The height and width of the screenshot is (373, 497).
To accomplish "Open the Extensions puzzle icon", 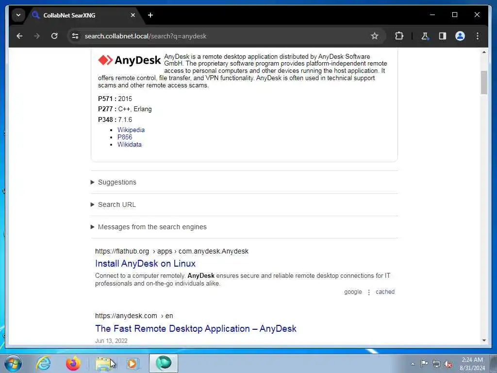I will [399, 36].
